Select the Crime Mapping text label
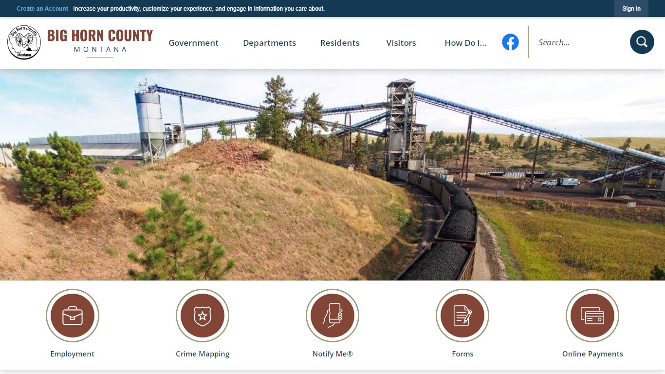Image resolution: width=665 pixels, height=374 pixels. tap(203, 354)
